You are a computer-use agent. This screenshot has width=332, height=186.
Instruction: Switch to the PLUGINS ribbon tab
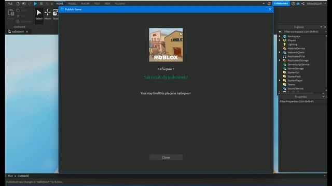(120, 4)
